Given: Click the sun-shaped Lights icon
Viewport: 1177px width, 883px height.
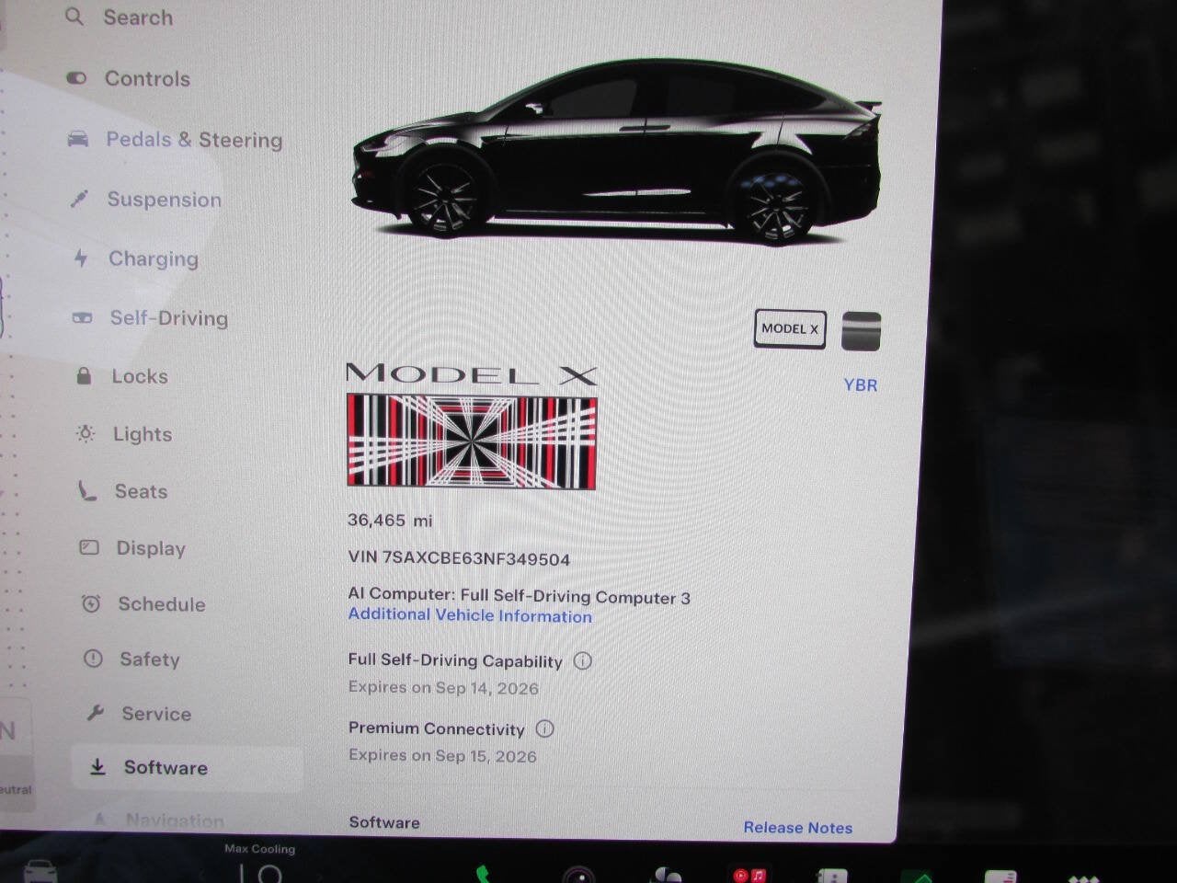Looking at the screenshot, I should point(86,433).
